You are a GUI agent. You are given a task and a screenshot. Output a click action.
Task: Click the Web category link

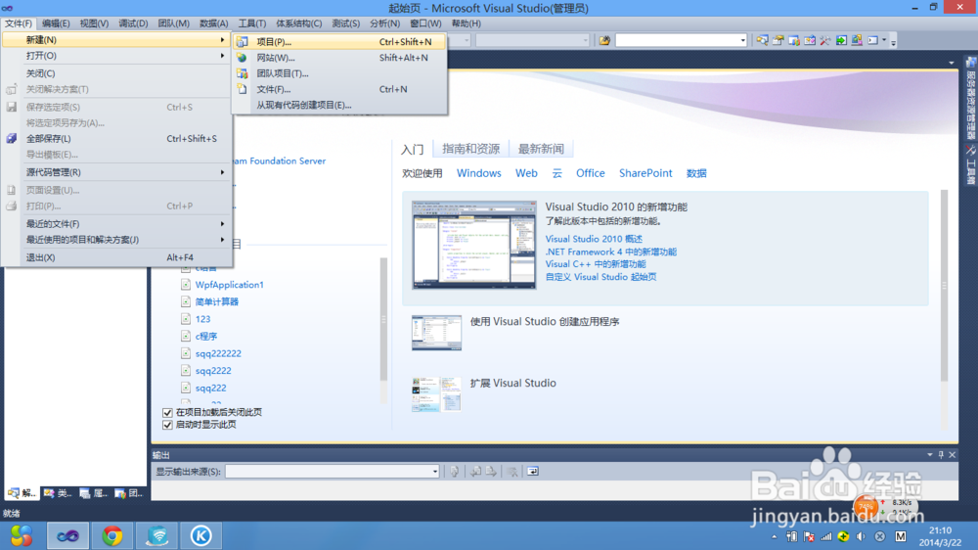point(526,173)
